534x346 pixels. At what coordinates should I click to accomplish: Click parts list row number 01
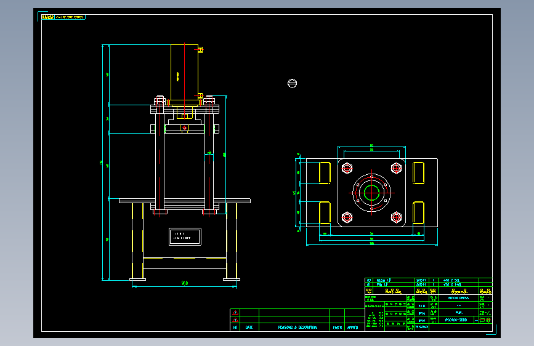[368, 284]
